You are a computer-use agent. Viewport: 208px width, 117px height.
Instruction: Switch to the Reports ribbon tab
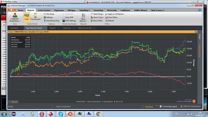(31, 10)
